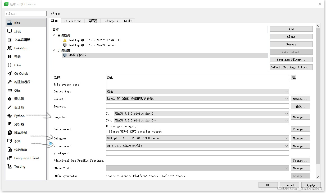Click Manage... next to Debugger
The height and width of the screenshot is (193, 326).
(300, 138)
